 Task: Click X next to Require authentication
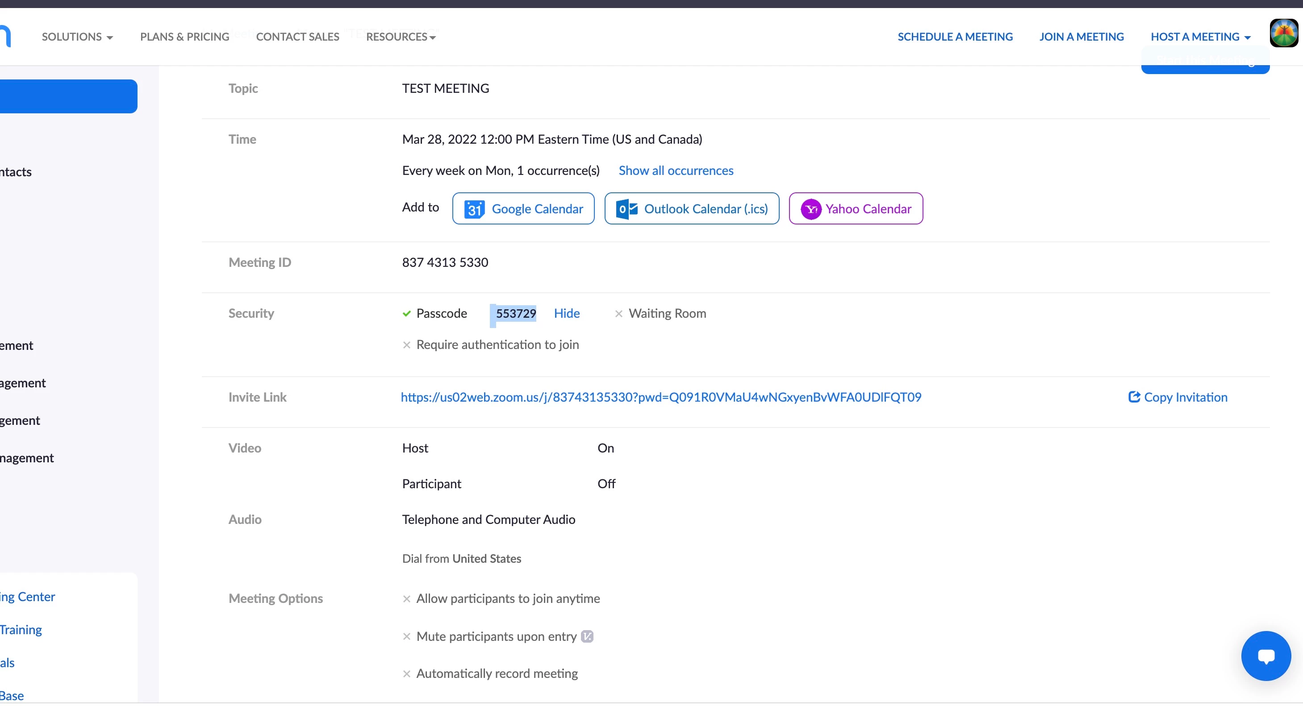406,345
